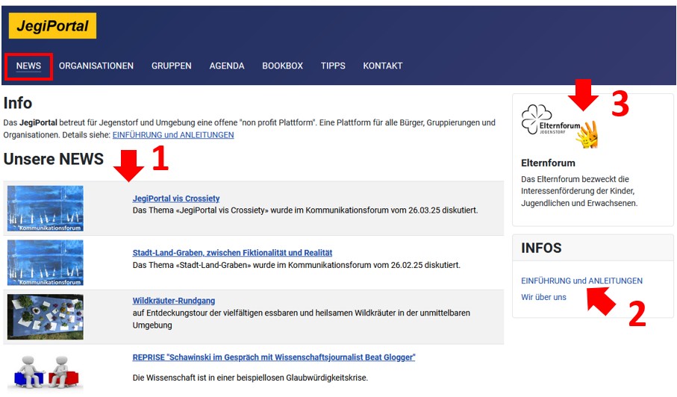Click the JegiPortal logo

click(52, 26)
